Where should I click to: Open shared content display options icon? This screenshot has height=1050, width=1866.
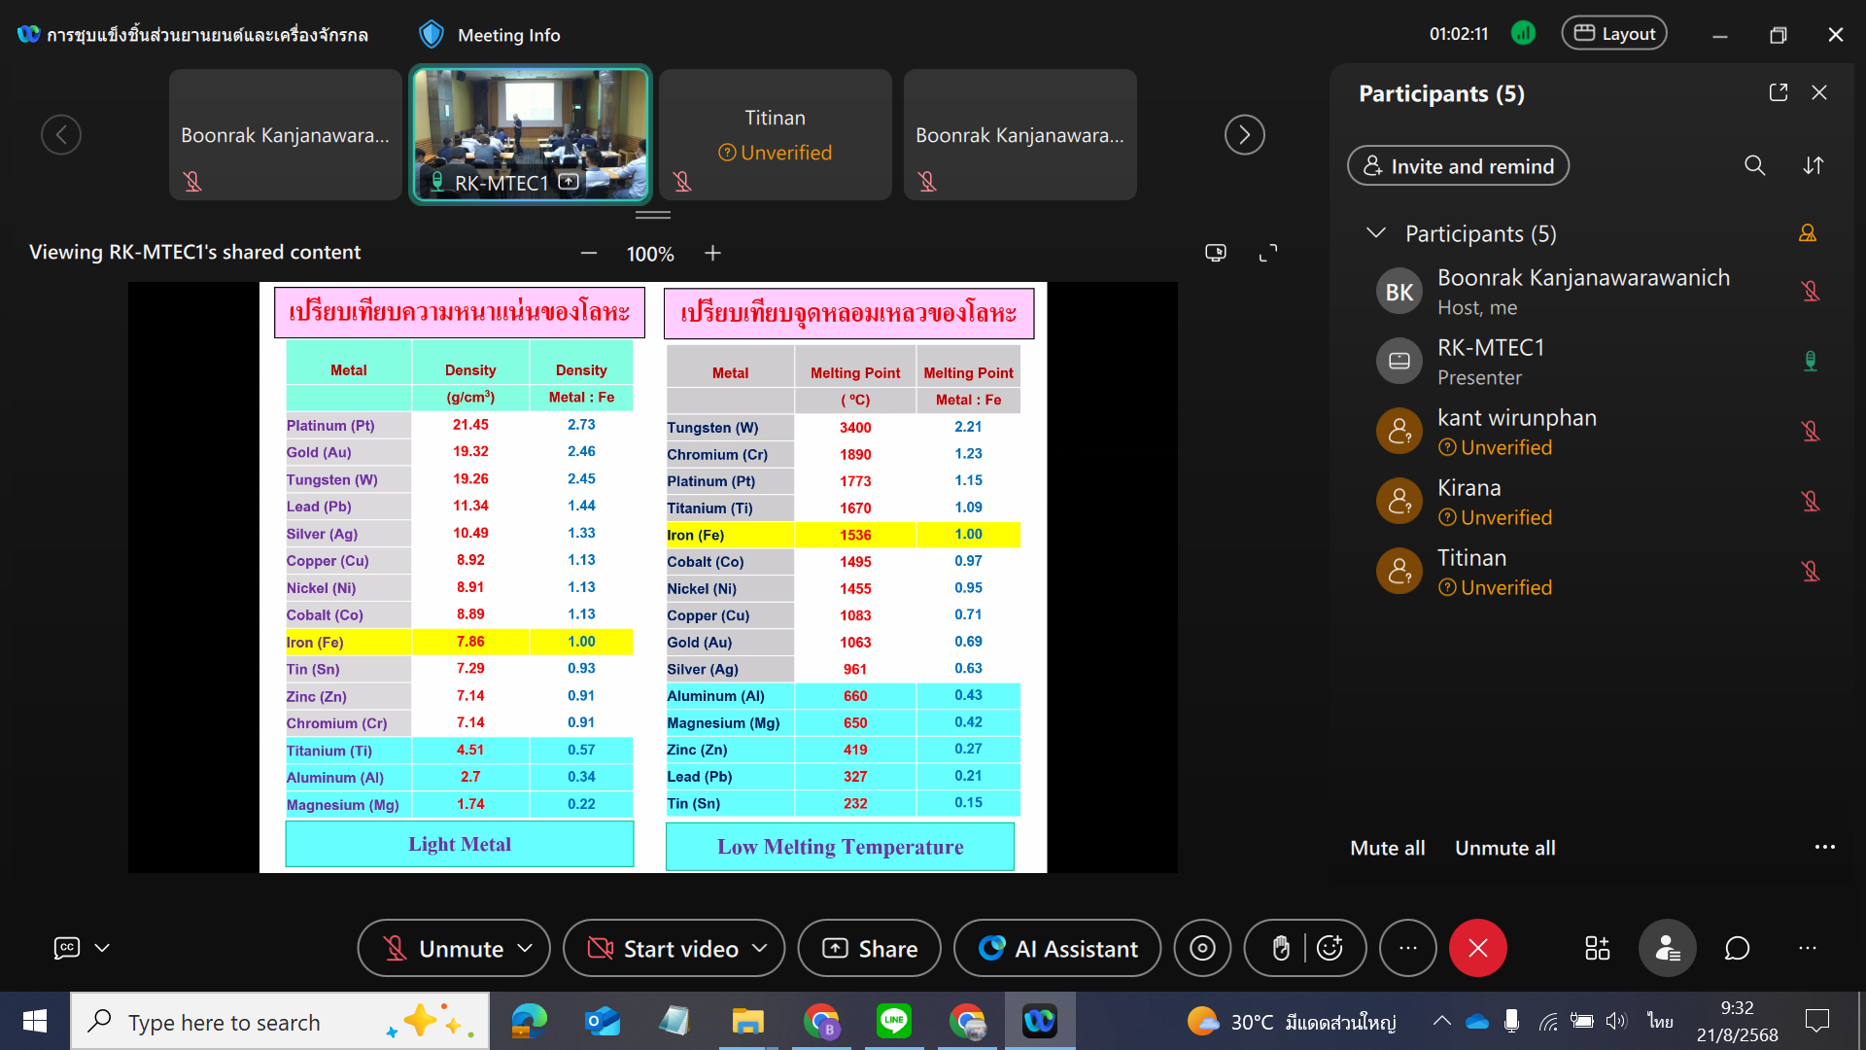pos(1216,253)
